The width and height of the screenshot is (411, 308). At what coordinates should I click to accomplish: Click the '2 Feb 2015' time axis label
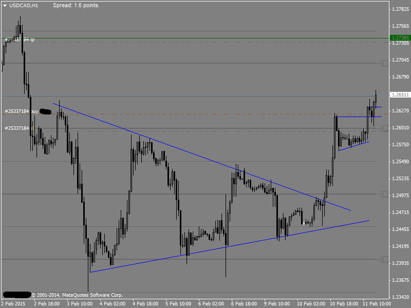pyautogui.click(x=13, y=304)
